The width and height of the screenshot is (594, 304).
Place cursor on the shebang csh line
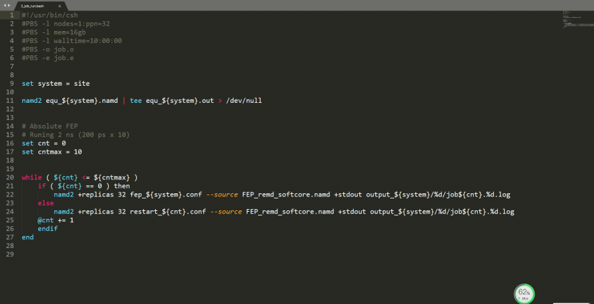pyautogui.click(x=47, y=15)
